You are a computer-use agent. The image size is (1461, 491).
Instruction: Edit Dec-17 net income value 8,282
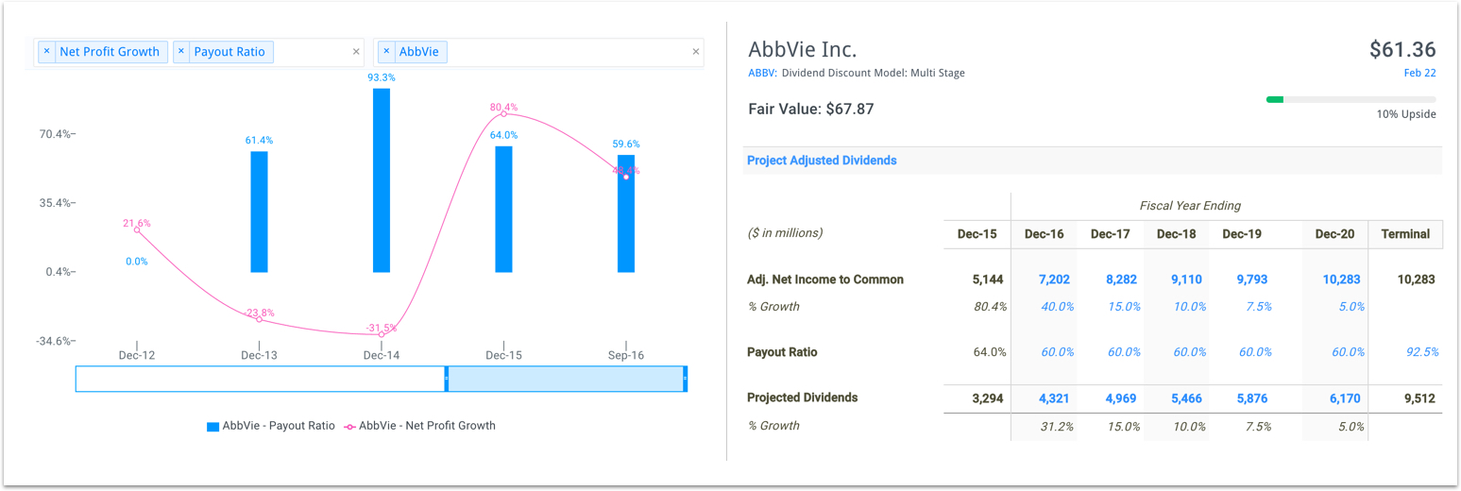(x=1121, y=279)
